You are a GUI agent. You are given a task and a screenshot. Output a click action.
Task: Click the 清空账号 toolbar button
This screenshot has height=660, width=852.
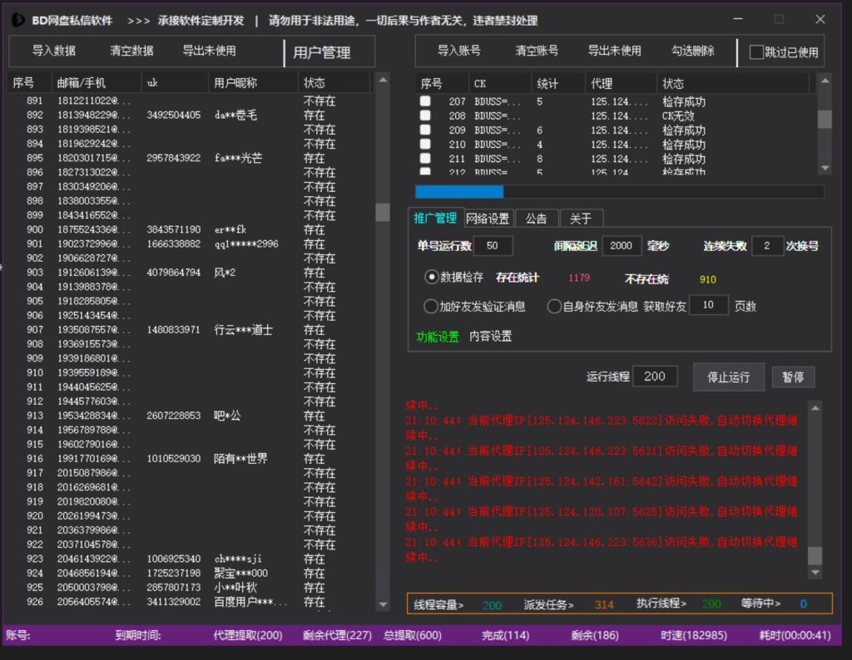point(537,51)
